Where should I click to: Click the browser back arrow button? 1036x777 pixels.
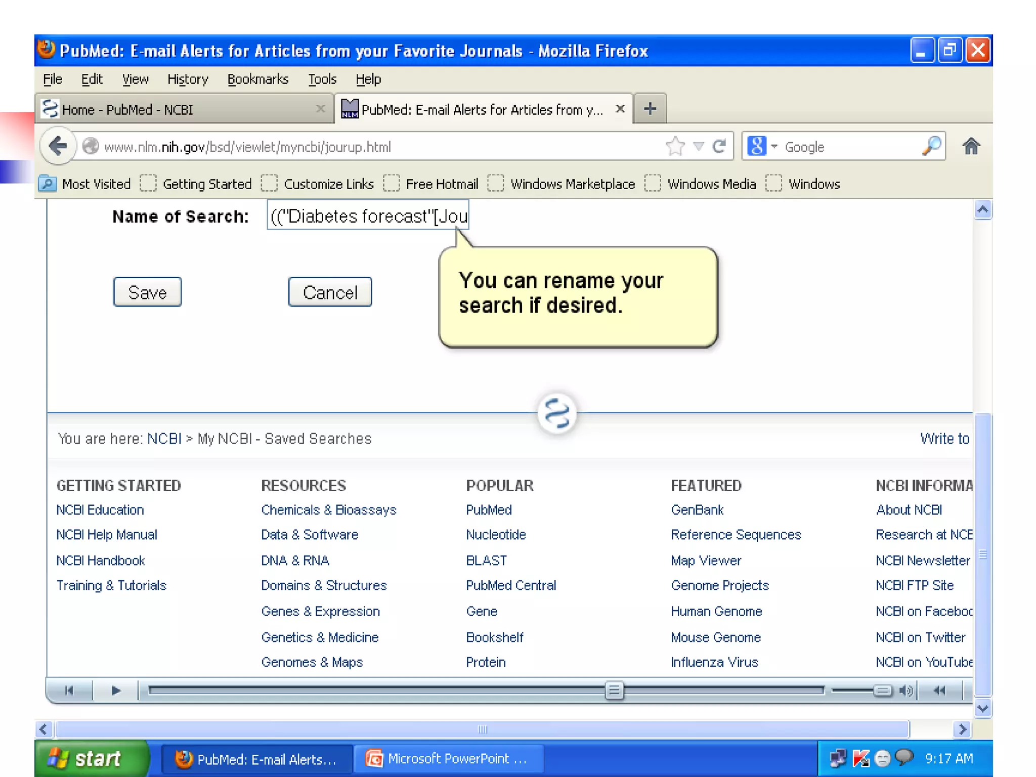(58, 147)
